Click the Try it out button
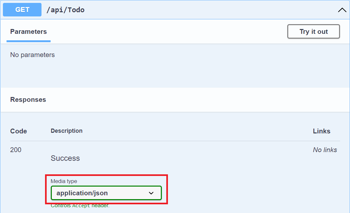The height and width of the screenshot is (213, 350). click(x=313, y=31)
